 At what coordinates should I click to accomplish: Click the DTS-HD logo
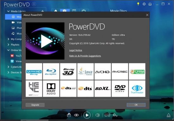[x=68, y=89]
